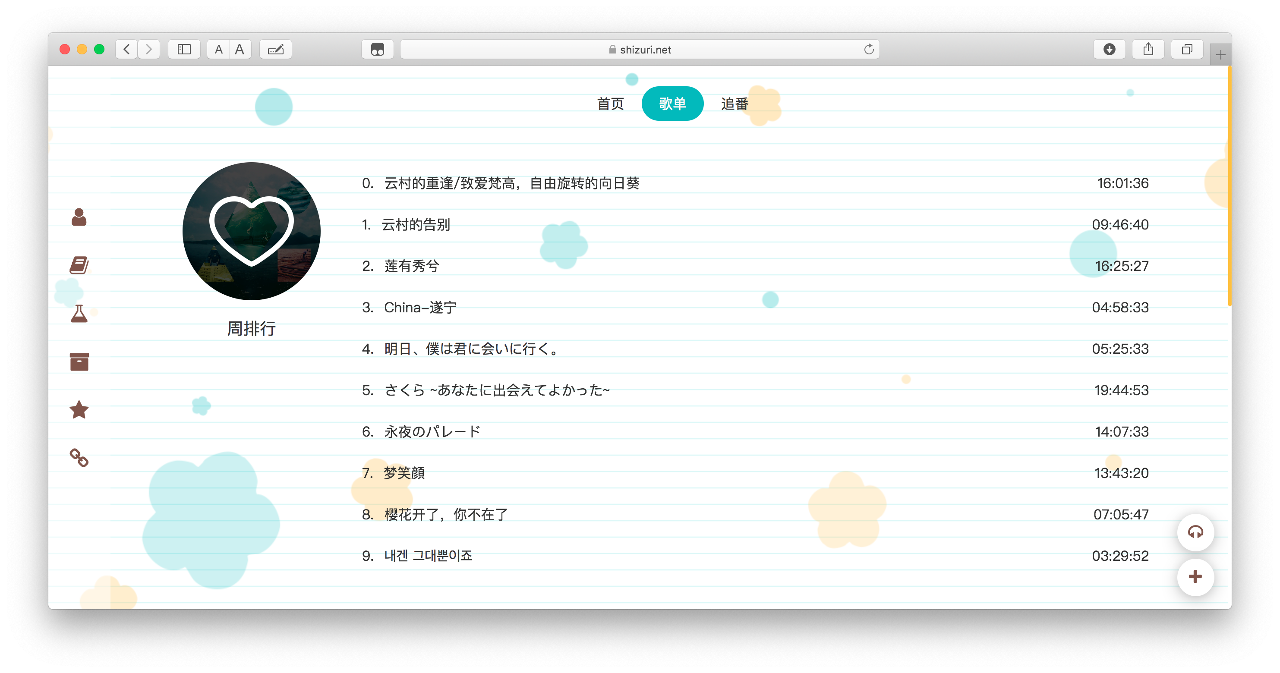Switch to the 首页 tab
Image resolution: width=1280 pixels, height=673 pixels.
(610, 104)
